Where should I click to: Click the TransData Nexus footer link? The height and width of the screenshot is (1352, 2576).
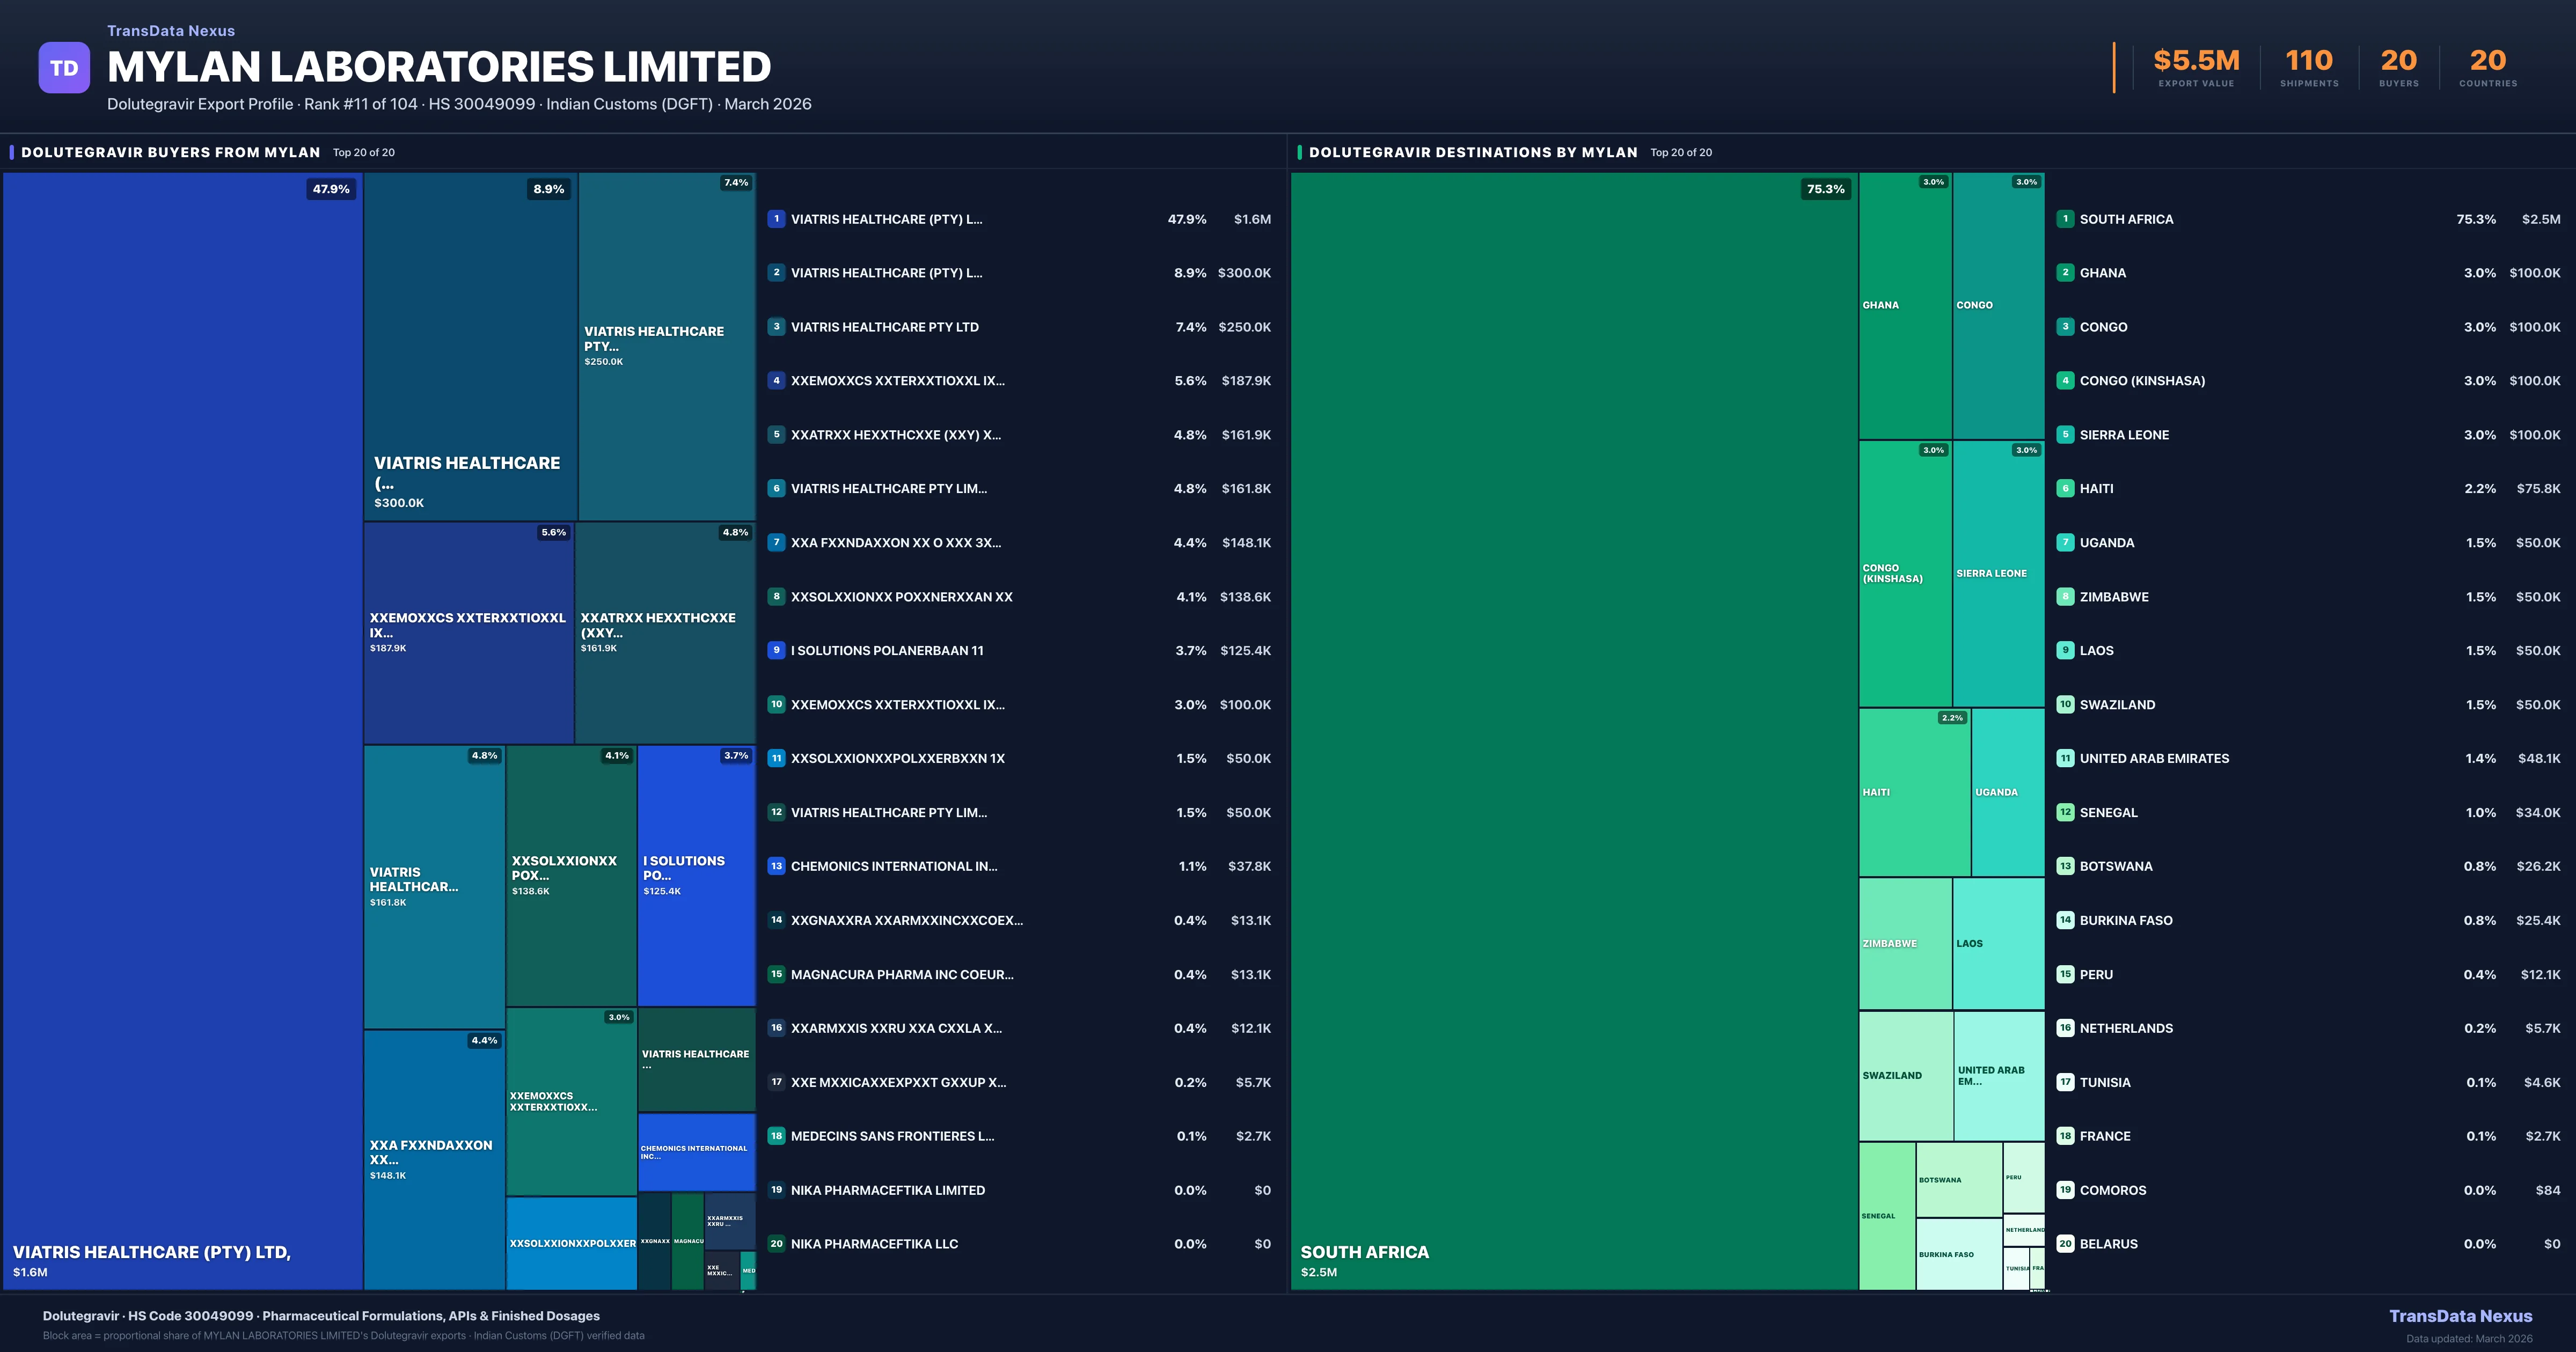click(2460, 1316)
